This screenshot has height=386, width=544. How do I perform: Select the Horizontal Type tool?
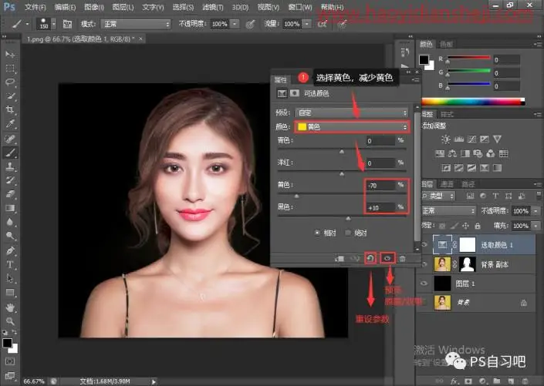pos(10,264)
